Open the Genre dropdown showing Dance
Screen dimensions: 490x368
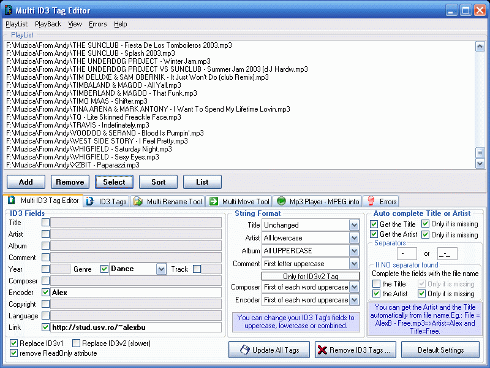[x=161, y=269]
